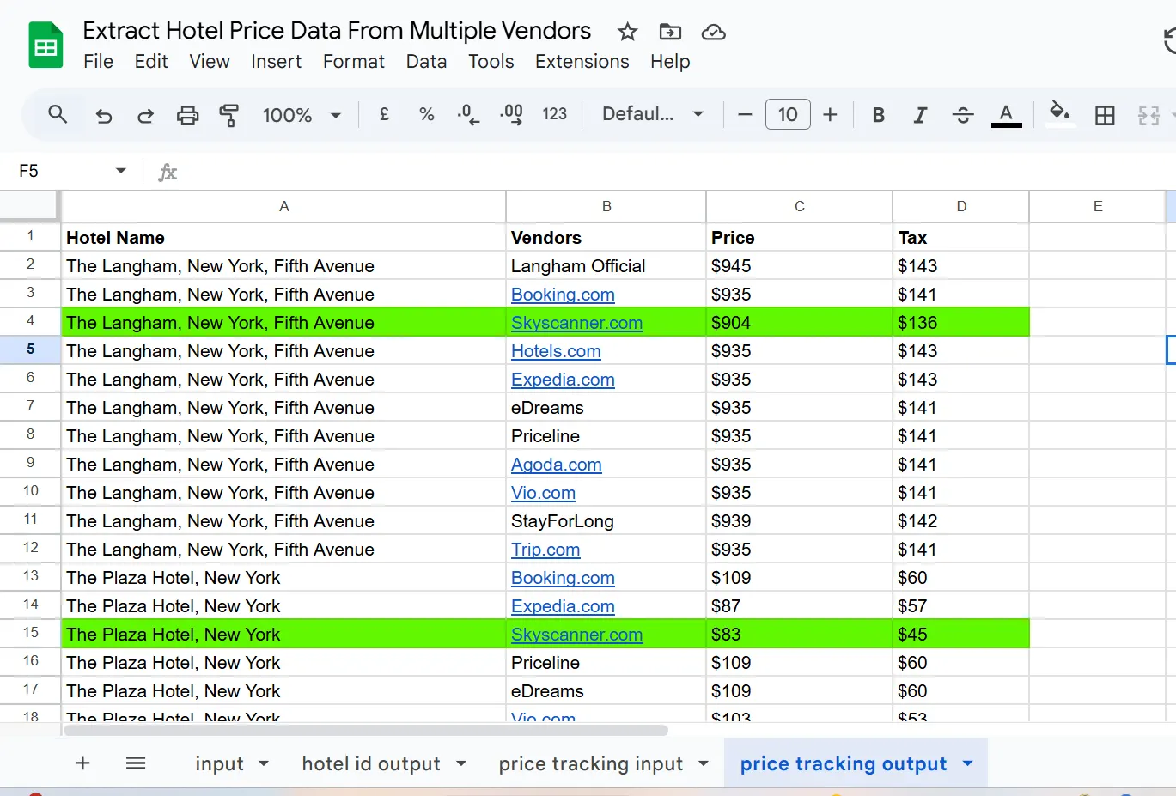Image resolution: width=1176 pixels, height=796 pixels.
Task: Open the Tools menu
Action: pyautogui.click(x=491, y=62)
